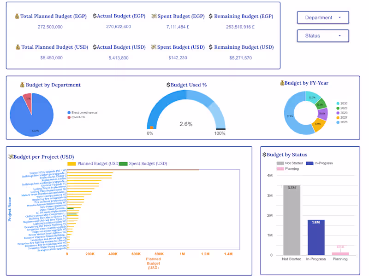Toggle the In-Progress legend entry
Image resolution: width=369 pixels, height=276 pixels.
pyautogui.click(x=323, y=163)
